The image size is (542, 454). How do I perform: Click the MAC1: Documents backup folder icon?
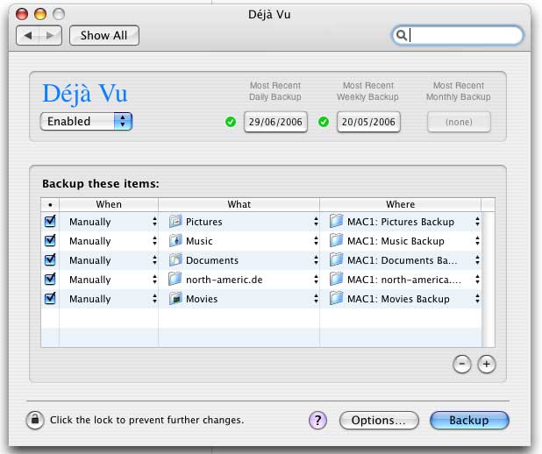coord(336,260)
